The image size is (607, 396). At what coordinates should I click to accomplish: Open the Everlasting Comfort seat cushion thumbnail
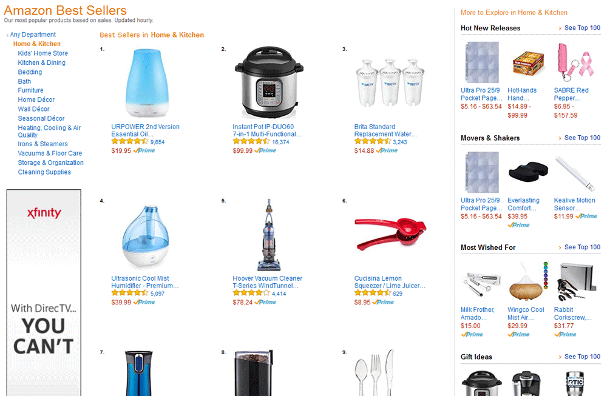coord(529,172)
